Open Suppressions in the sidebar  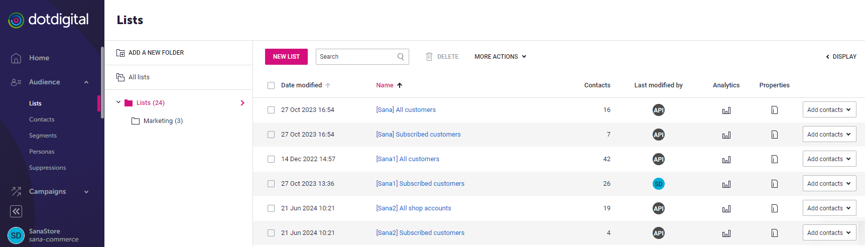(x=47, y=168)
